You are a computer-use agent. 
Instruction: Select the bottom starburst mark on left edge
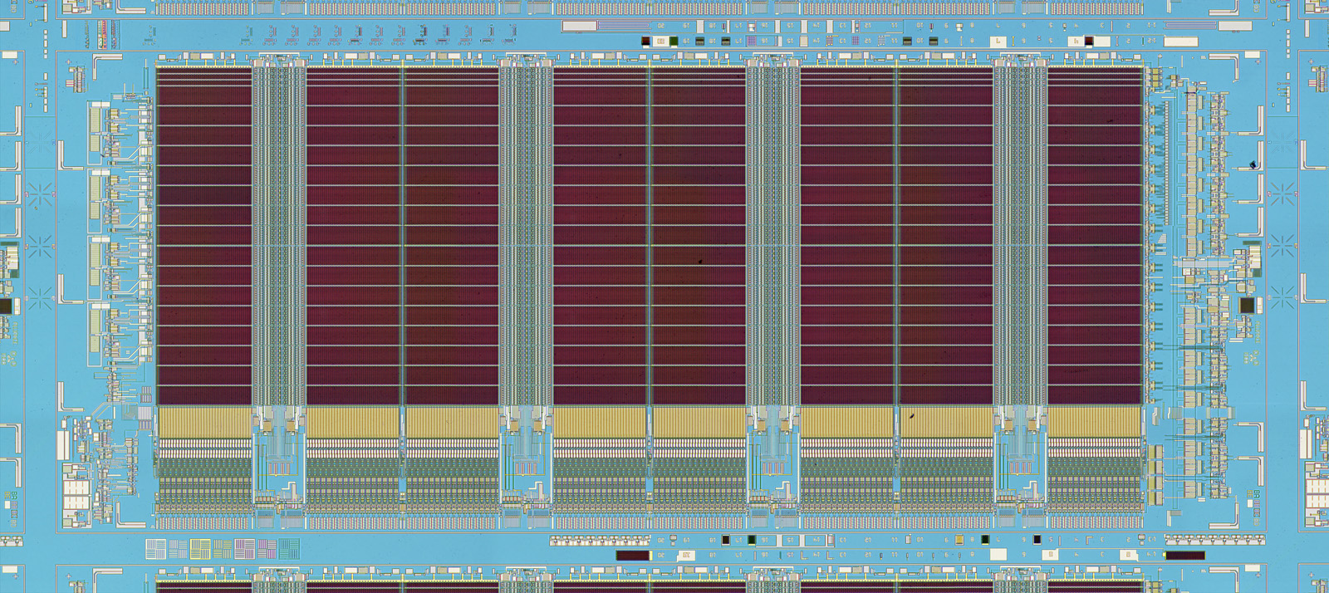pos(39,297)
